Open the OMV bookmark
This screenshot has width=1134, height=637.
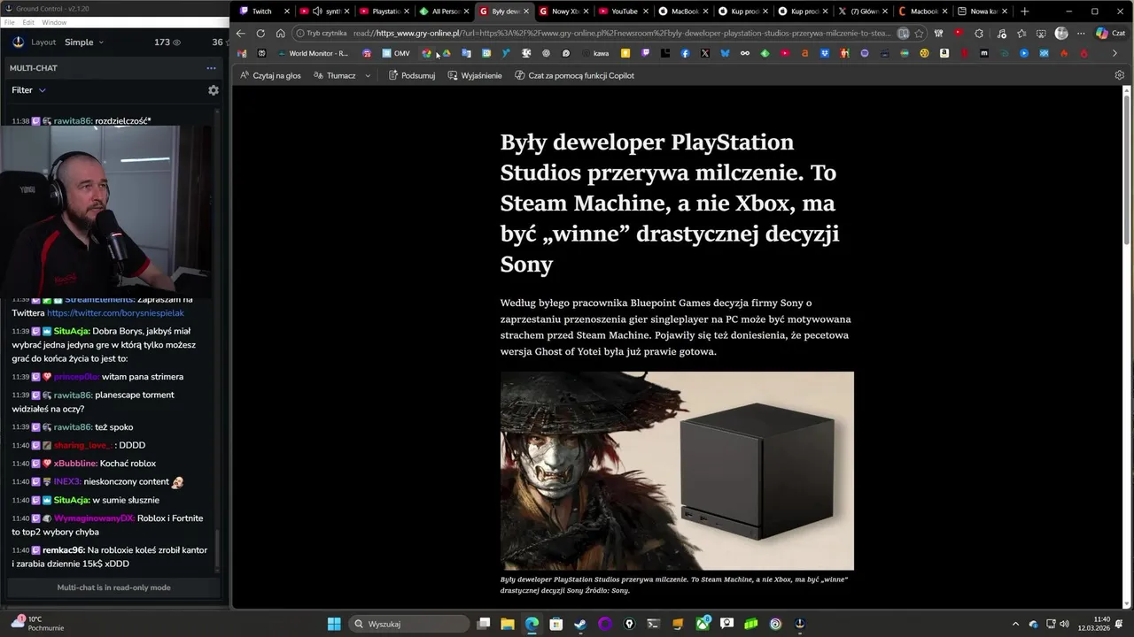pyautogui.click(x=396, y=53)
